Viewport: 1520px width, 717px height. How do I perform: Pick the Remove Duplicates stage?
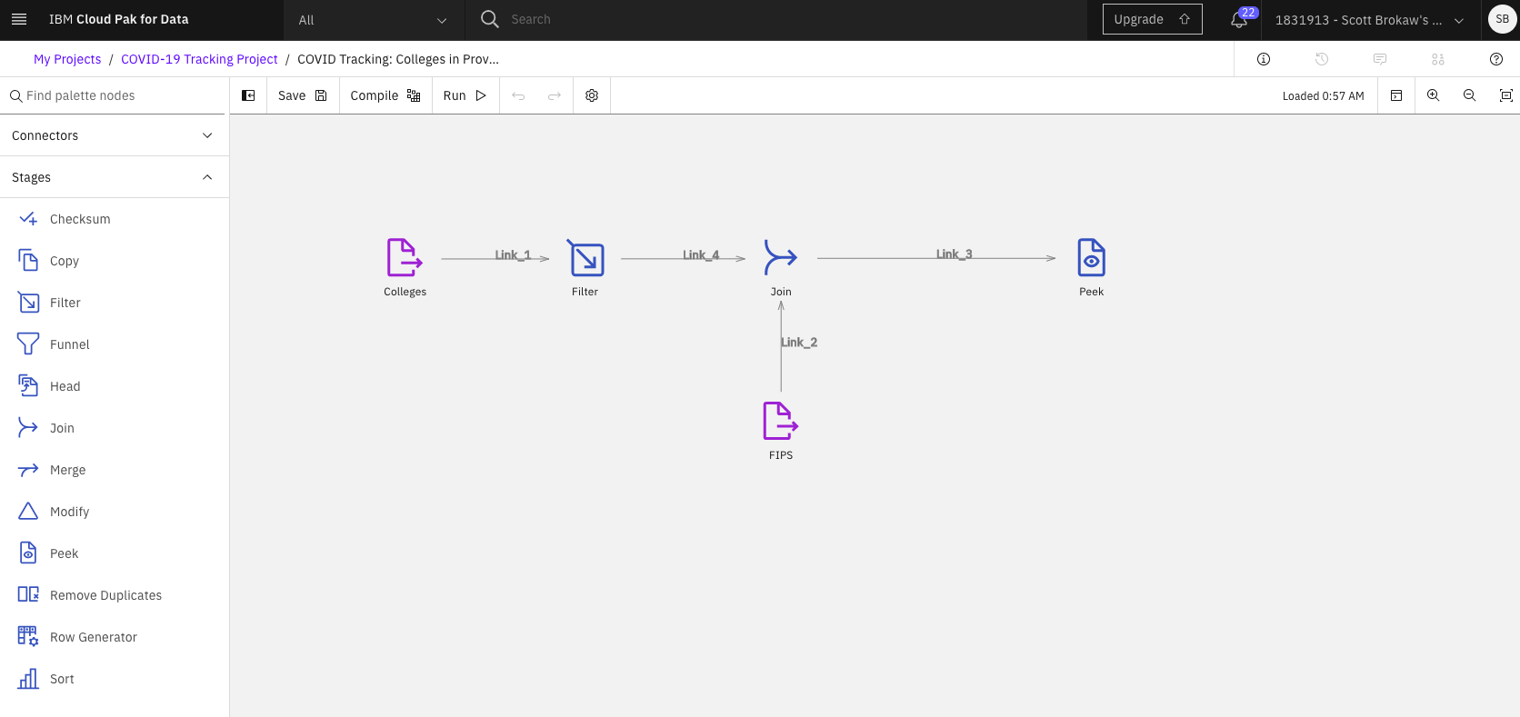(115, 595)
